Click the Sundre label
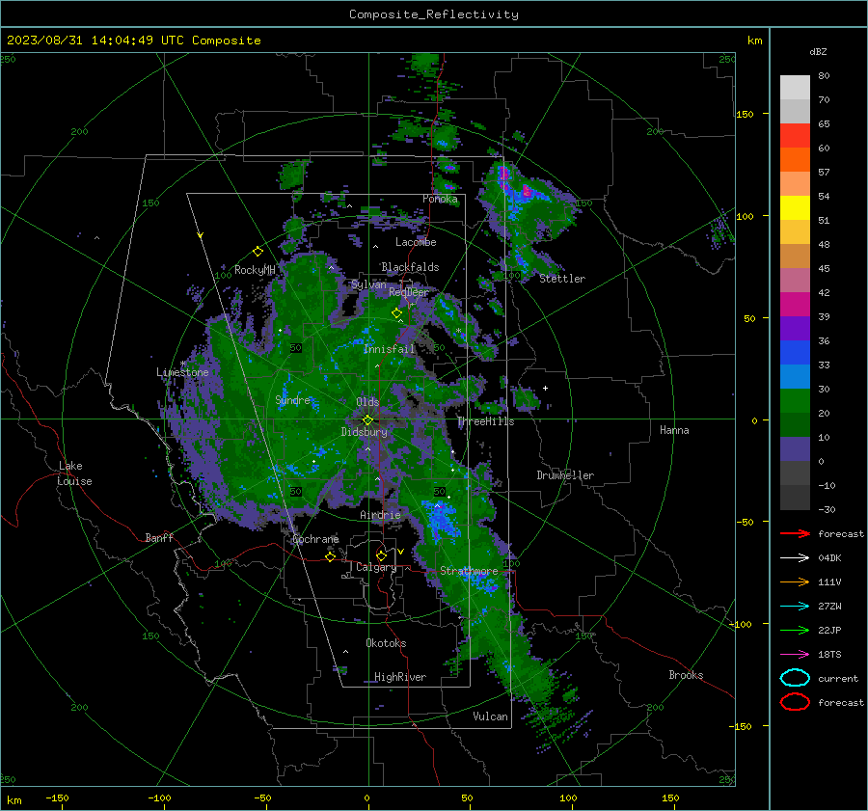Viewport: 868px width, 811px height. [x=292, y=399]
